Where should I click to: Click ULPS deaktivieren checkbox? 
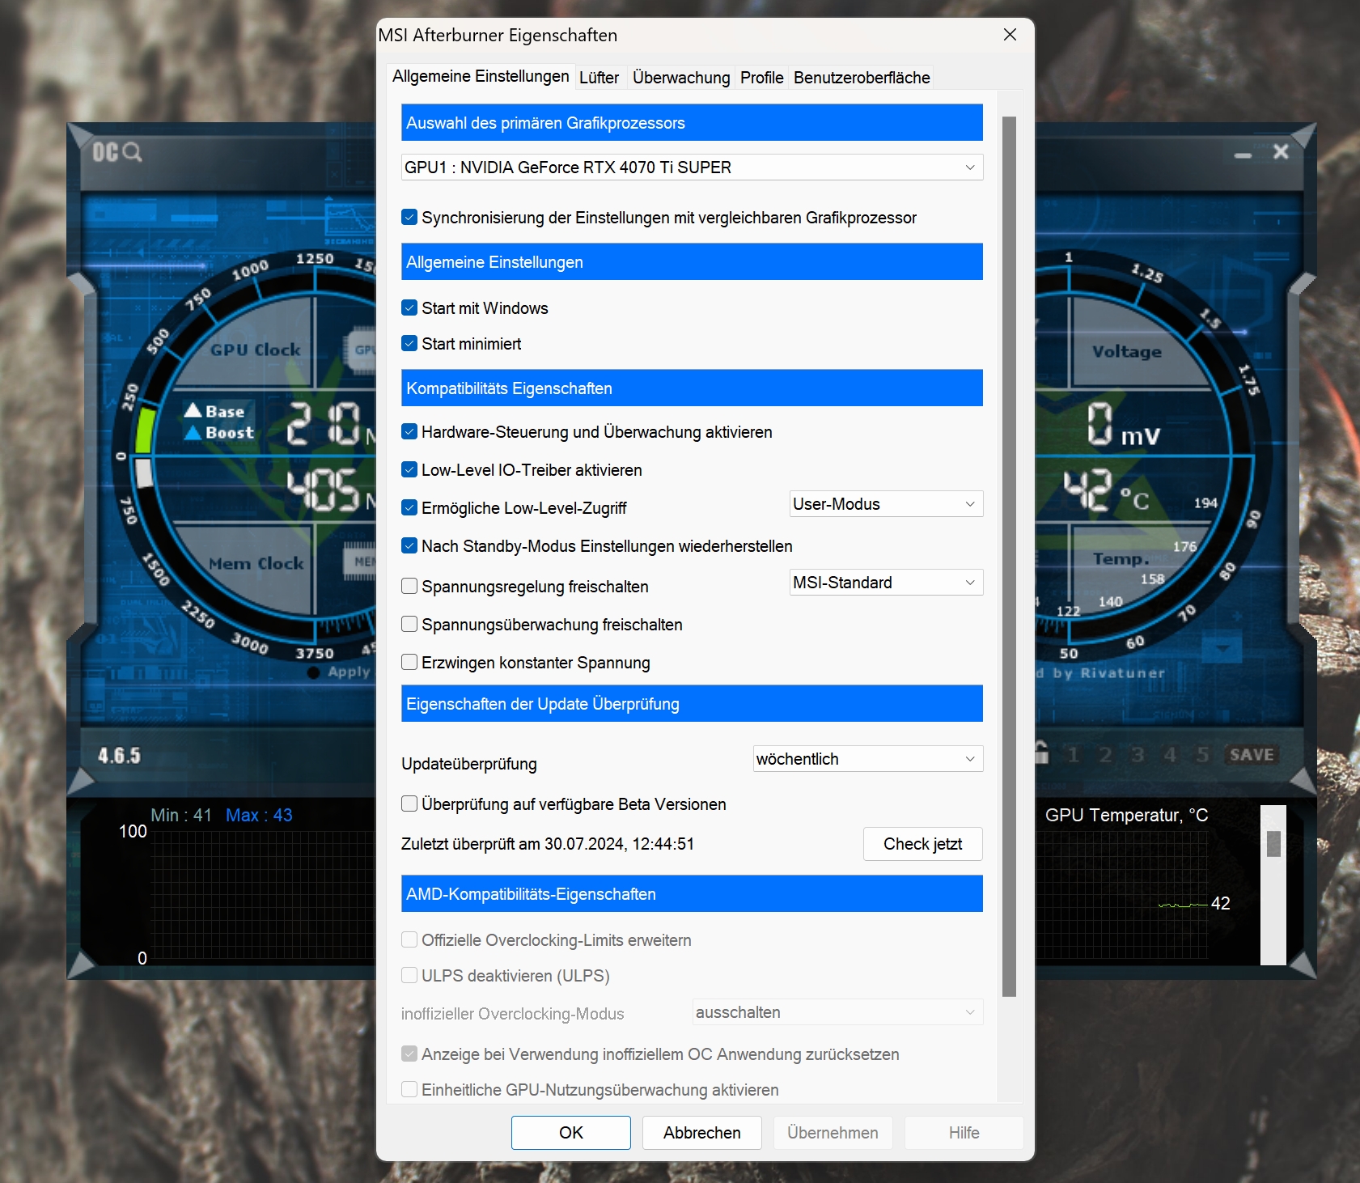coord(409,975)
